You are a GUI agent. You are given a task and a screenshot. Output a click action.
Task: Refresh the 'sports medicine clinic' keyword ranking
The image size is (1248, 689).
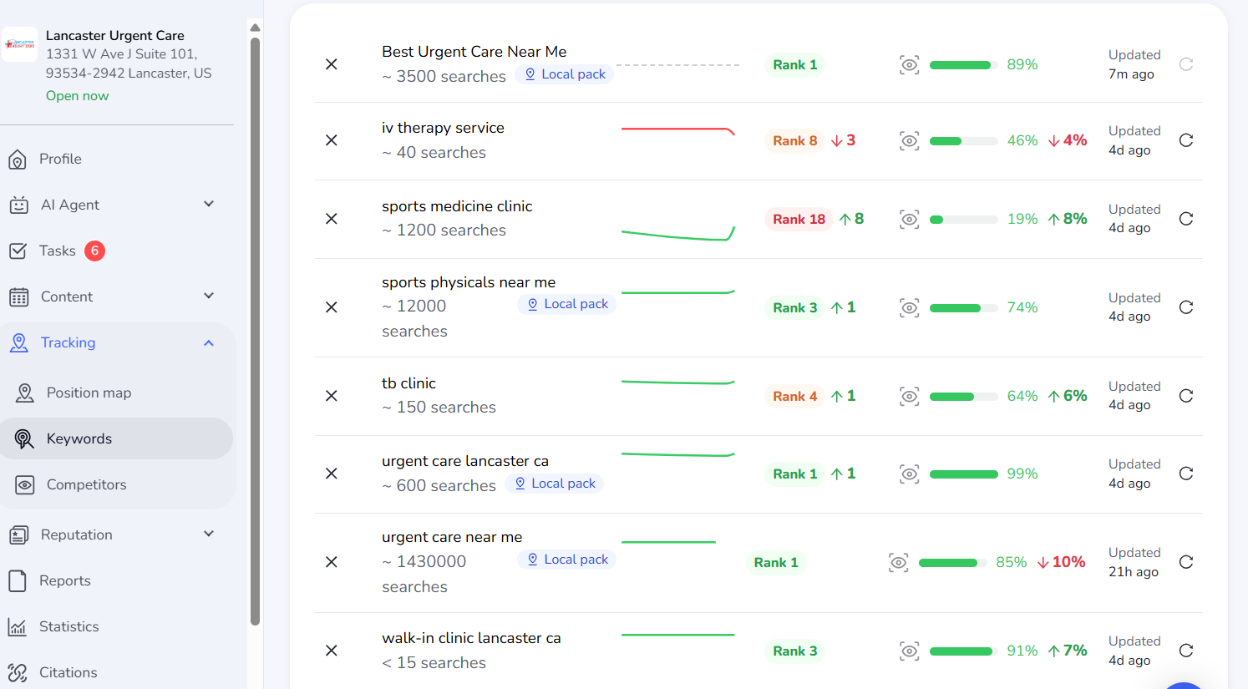coord(1185,219)
